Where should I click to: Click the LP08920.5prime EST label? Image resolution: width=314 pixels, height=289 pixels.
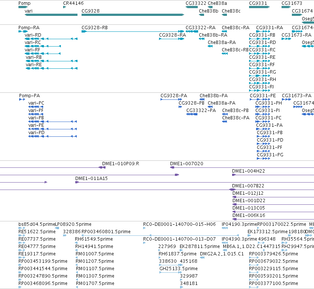pos(73,224)
